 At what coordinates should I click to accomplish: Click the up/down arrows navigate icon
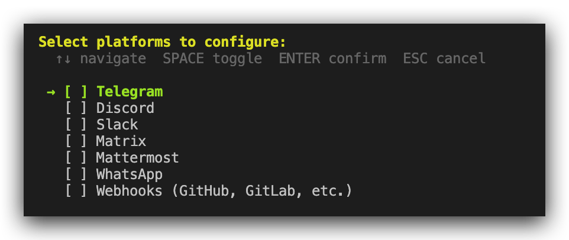click(63, 59)
